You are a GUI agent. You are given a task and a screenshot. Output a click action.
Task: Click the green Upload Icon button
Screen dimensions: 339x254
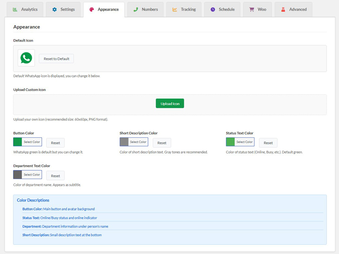coord(170,104)
